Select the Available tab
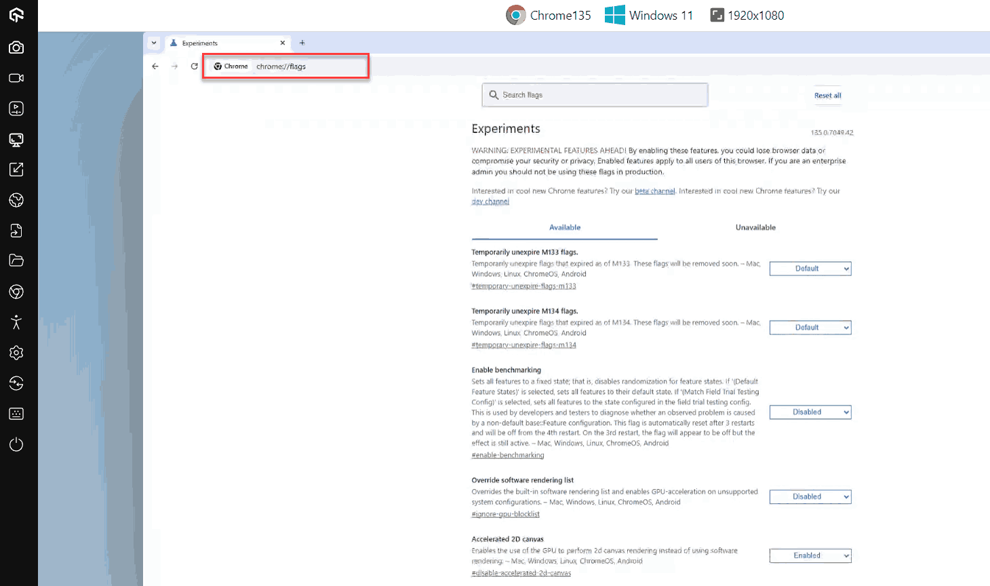This screenshot has height=586, width=990. (x=564, y=228)
